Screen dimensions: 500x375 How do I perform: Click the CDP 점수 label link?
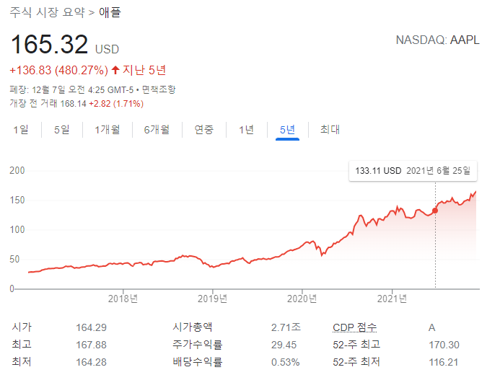[x=354, y=327]
